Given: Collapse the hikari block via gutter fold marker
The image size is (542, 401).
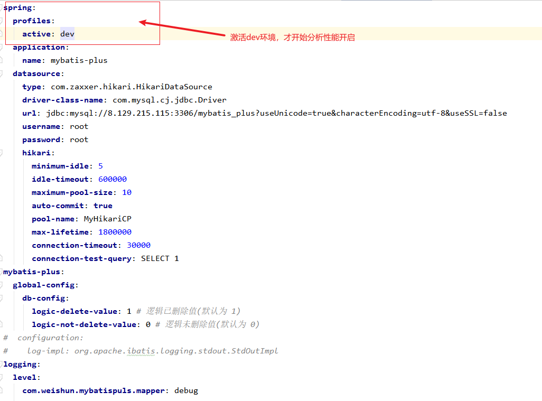Looking at the screenshot, I should [x=2, y=153].
